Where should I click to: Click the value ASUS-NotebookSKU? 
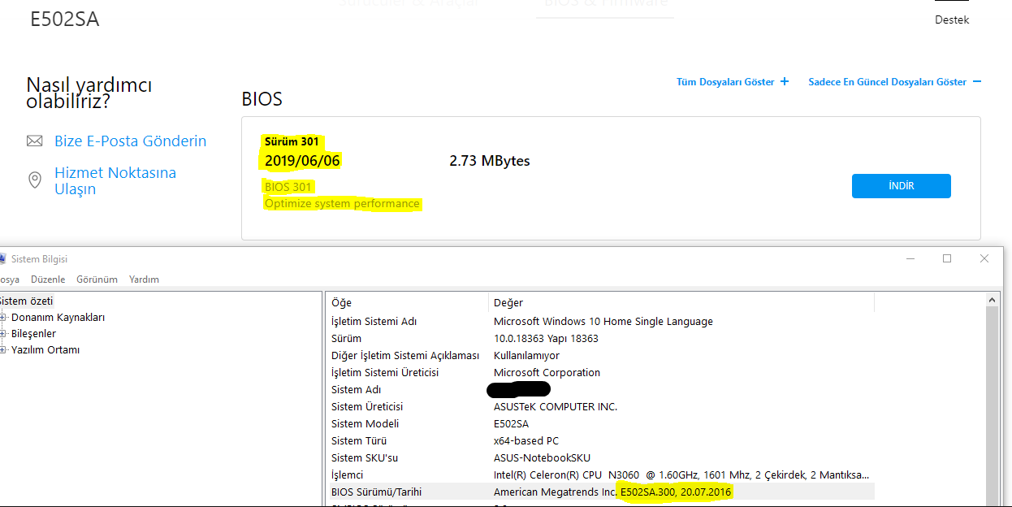543,458
